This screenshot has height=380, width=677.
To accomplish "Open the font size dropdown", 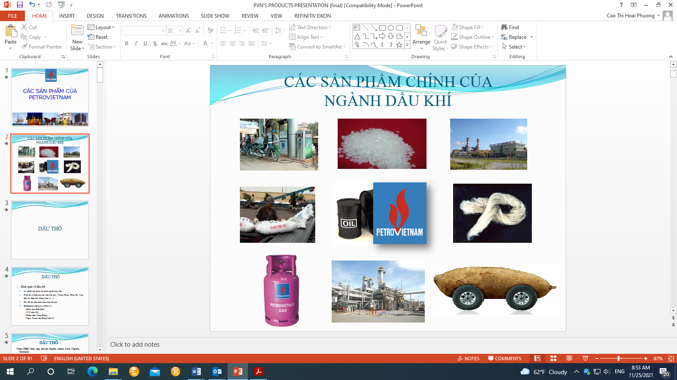I will [x=180, y=31].
